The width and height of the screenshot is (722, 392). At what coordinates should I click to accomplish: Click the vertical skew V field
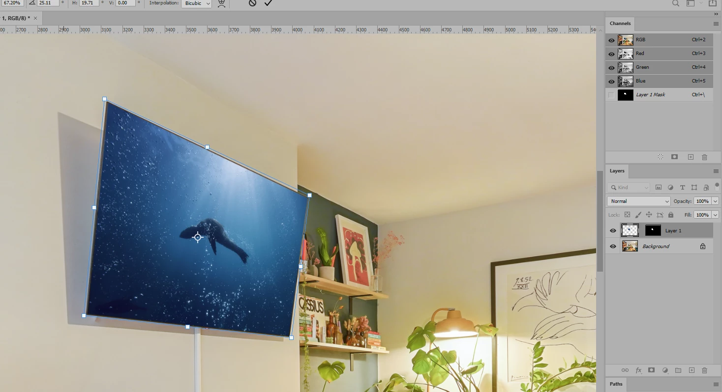pos(126,3)
